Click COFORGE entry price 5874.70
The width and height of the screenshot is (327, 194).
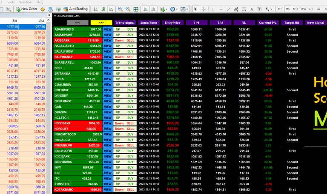click(x=172, y=90)
